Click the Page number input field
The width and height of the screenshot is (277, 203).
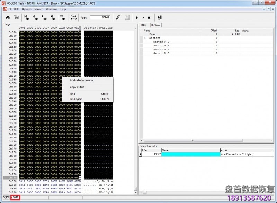100,17
